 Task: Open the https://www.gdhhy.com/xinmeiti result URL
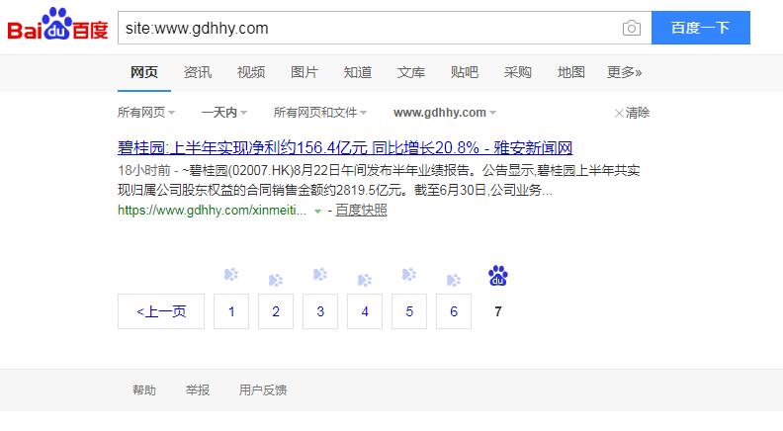(x=213, y=211)
